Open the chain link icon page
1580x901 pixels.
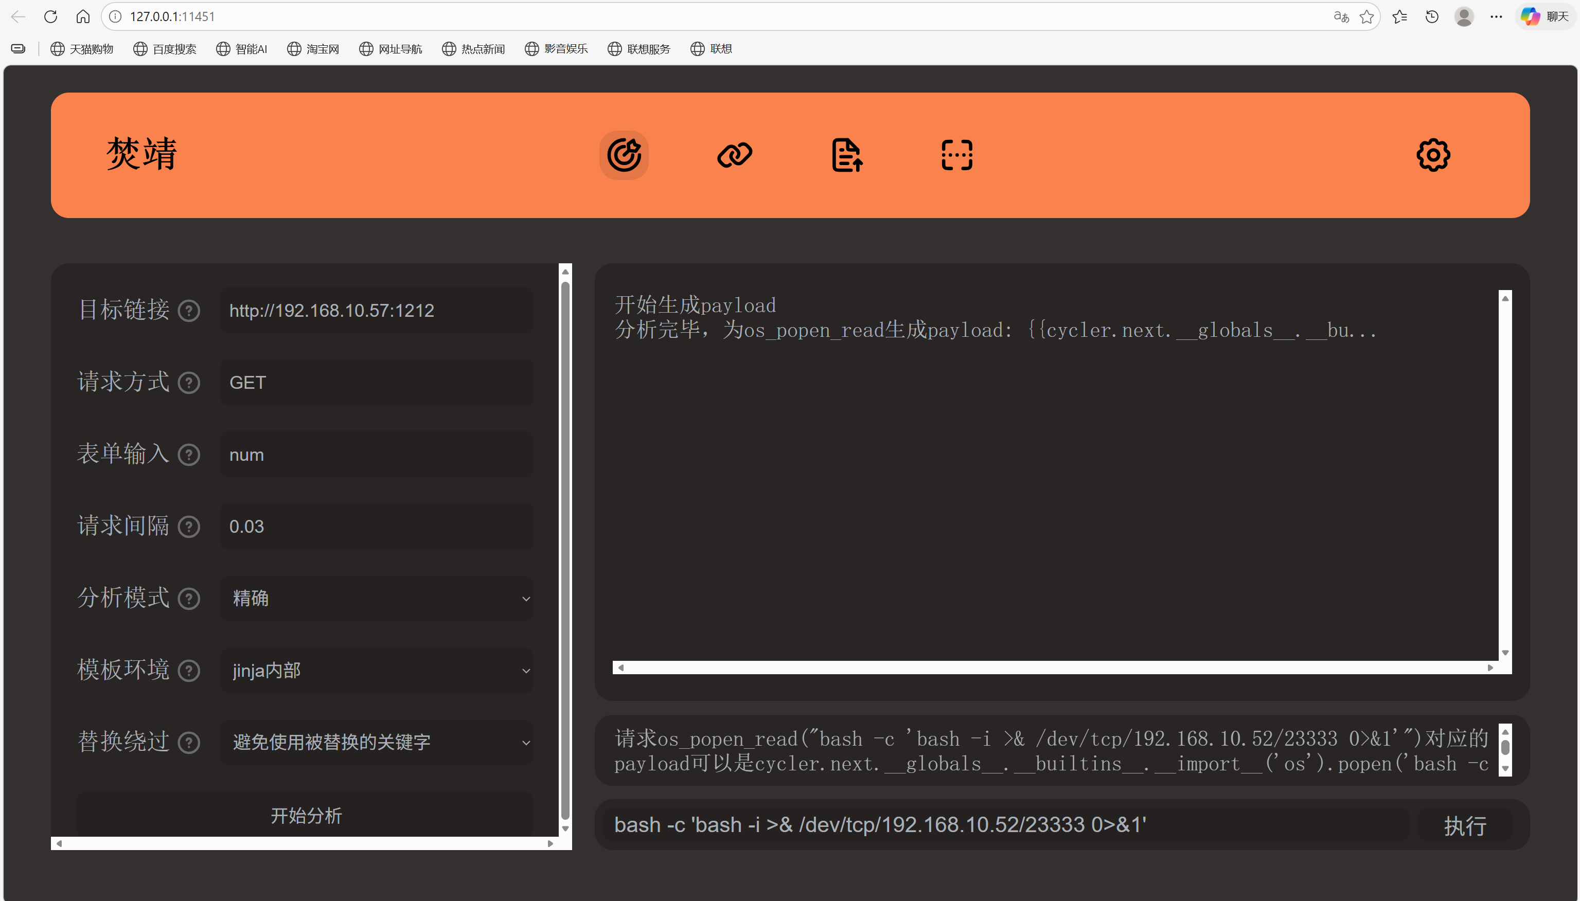pyautogui.click(x=734, y=155)
